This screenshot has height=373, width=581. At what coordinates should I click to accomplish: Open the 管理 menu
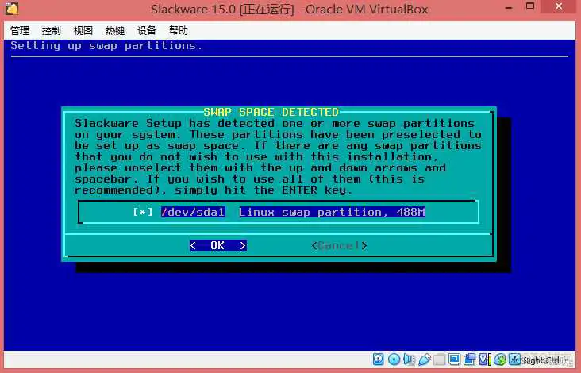click(x=20, y=31)
